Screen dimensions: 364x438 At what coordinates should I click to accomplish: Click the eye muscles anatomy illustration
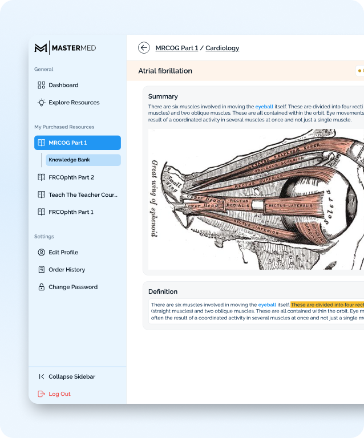click(256, 198)
